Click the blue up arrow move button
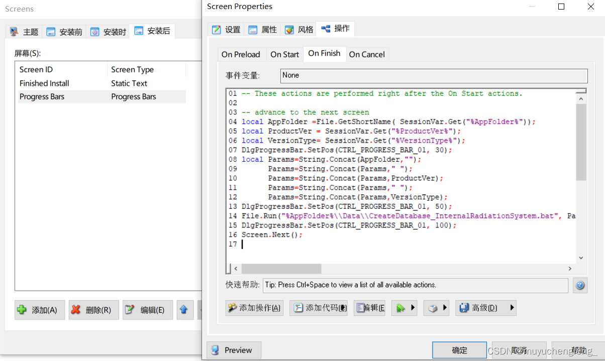Screen dimensions: 605x361 [x=184, y=310]
